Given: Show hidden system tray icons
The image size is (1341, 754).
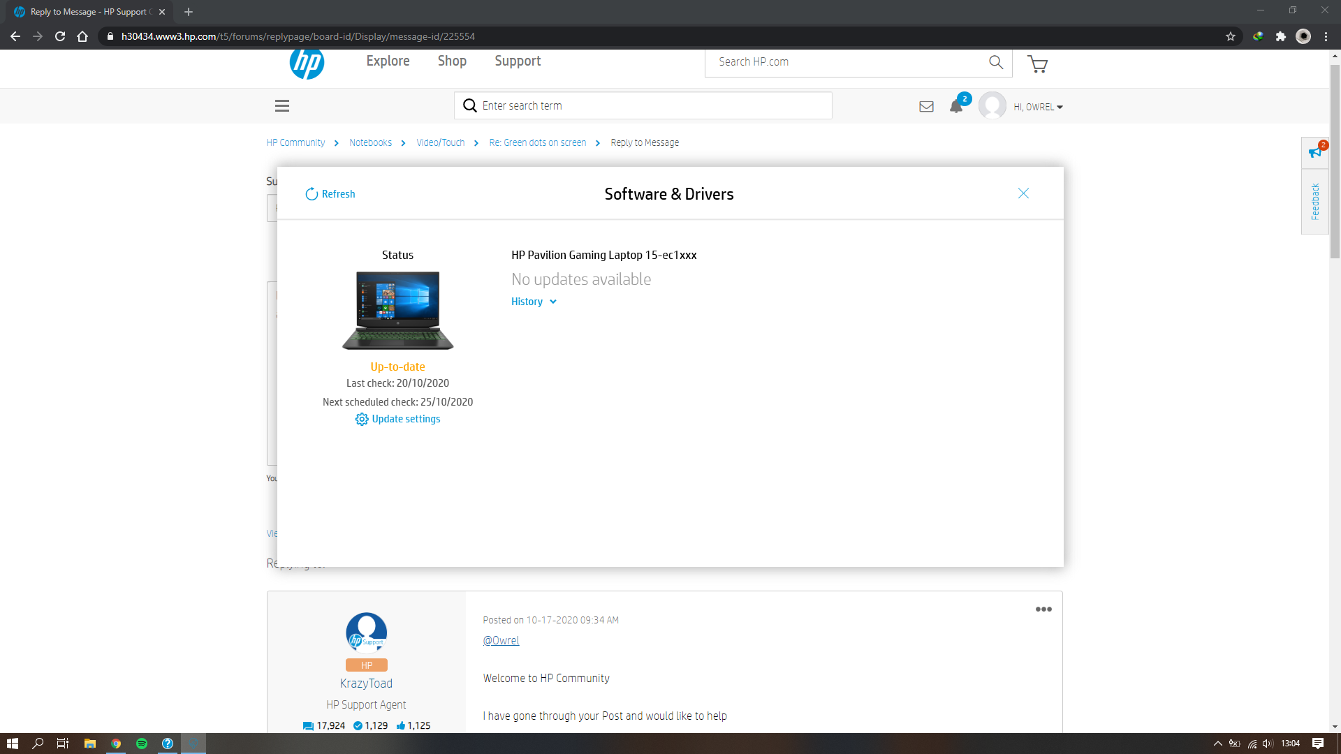Looking at the screenshot, I should [1217, 744].
